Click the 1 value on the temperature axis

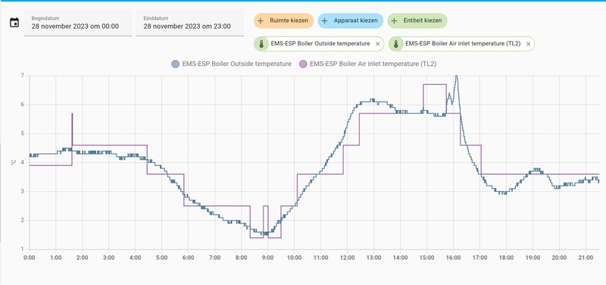tap(23, 249)
